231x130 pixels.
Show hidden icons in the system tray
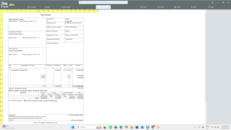[x=195, y=127]
